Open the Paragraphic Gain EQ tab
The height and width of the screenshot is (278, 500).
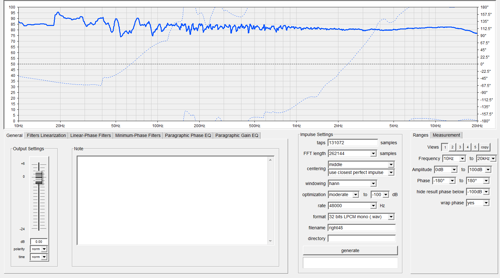coord(237,135)
